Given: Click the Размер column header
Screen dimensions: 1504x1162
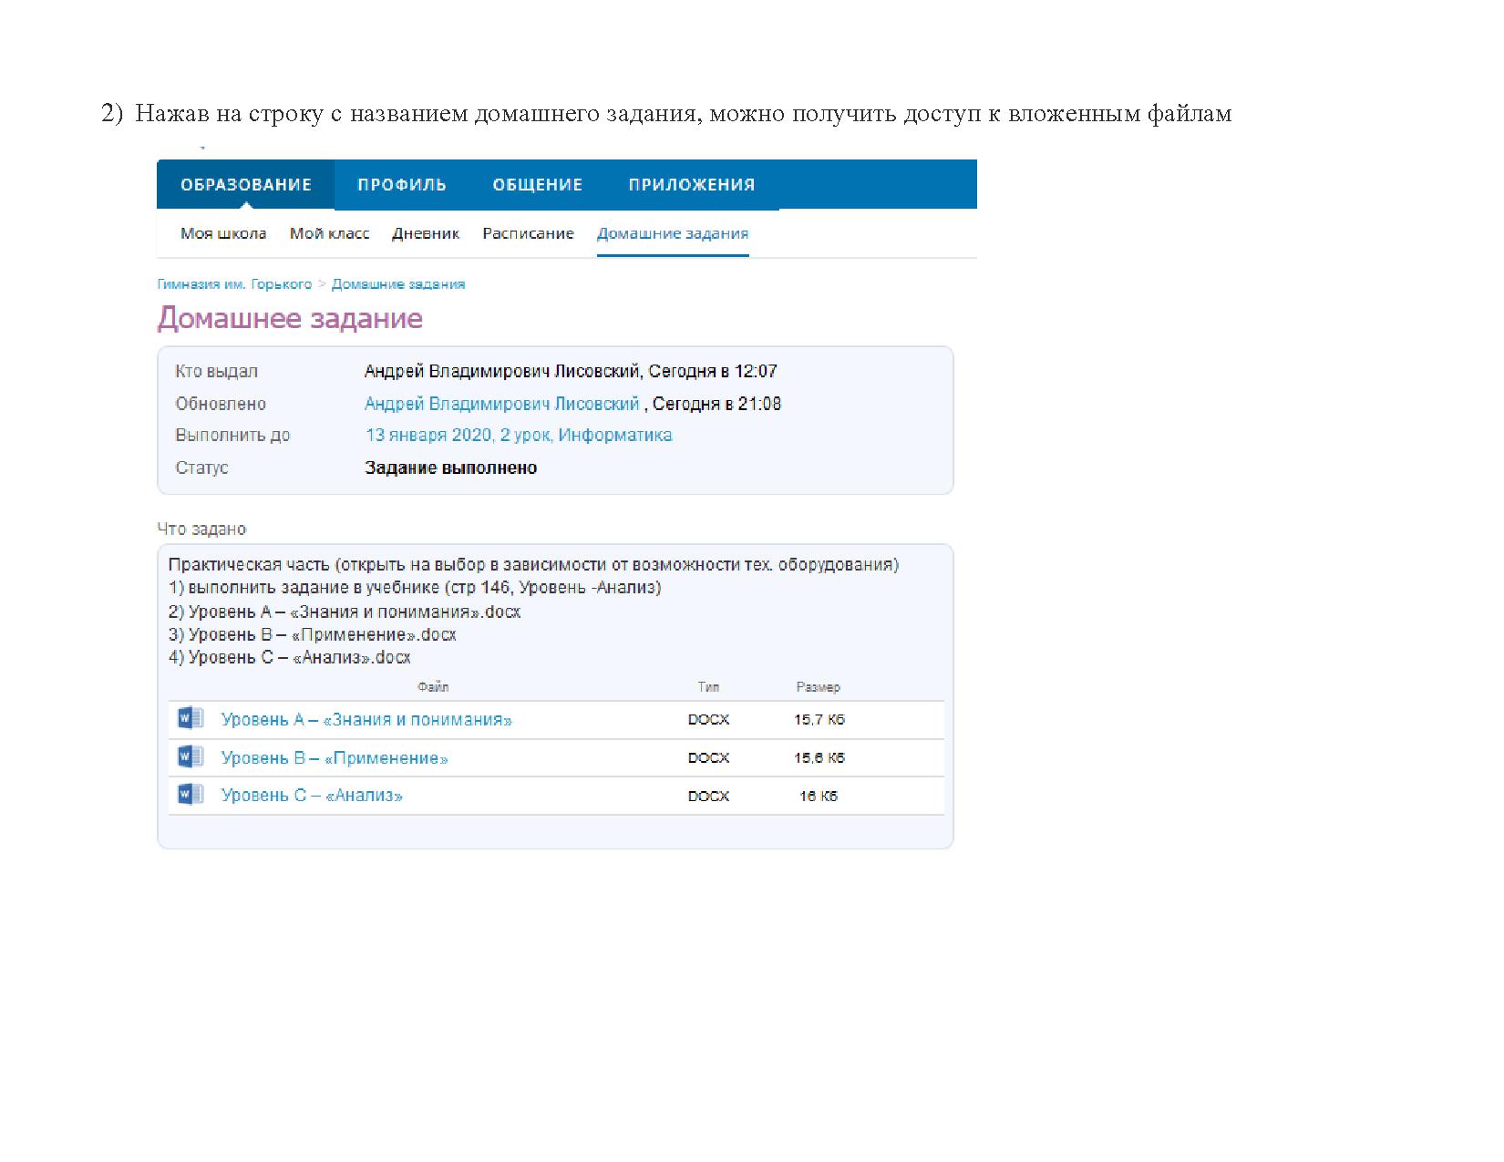Looking at the screenshot, I should click(x=819, y=687).
